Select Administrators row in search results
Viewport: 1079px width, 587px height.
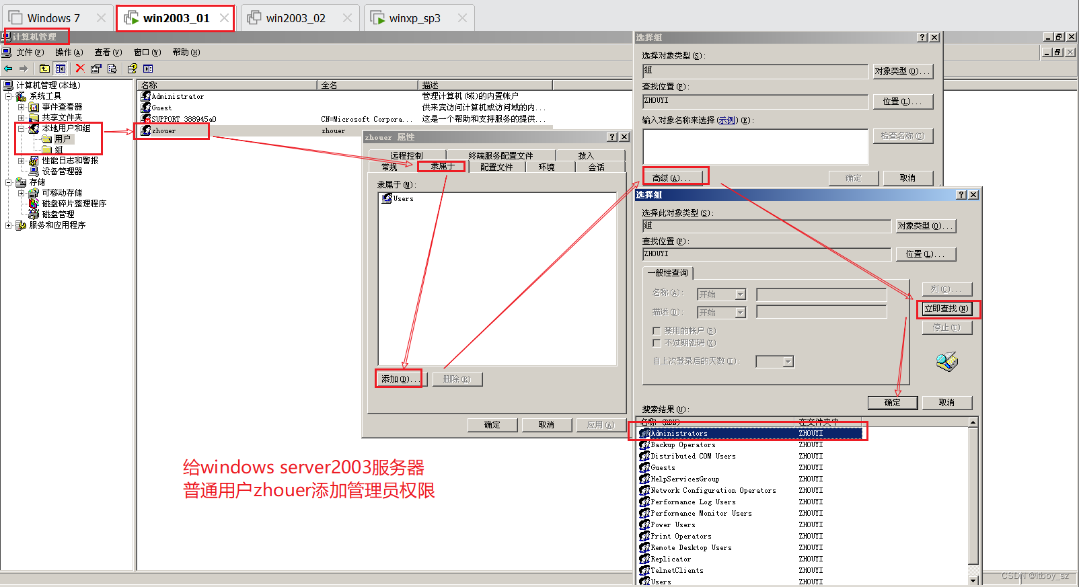pos(750,433)
